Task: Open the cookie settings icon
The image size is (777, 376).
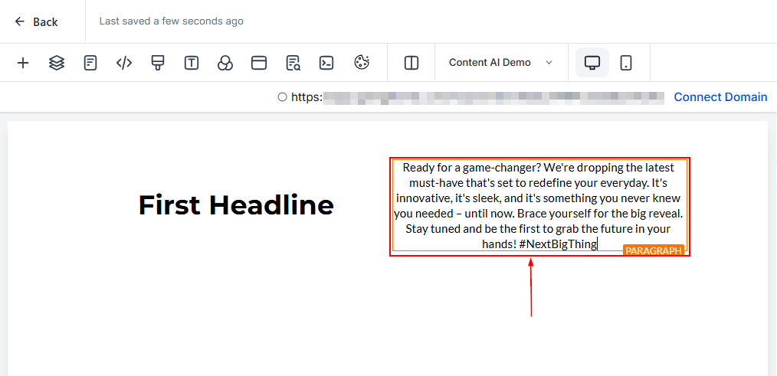Action: (x=362, y=63)
